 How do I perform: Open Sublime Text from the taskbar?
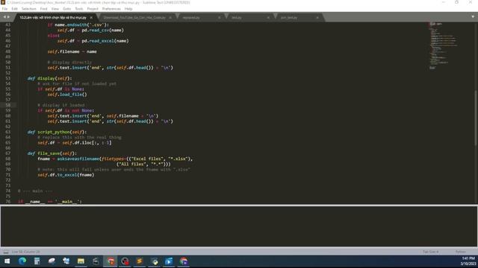click(140, 261)
